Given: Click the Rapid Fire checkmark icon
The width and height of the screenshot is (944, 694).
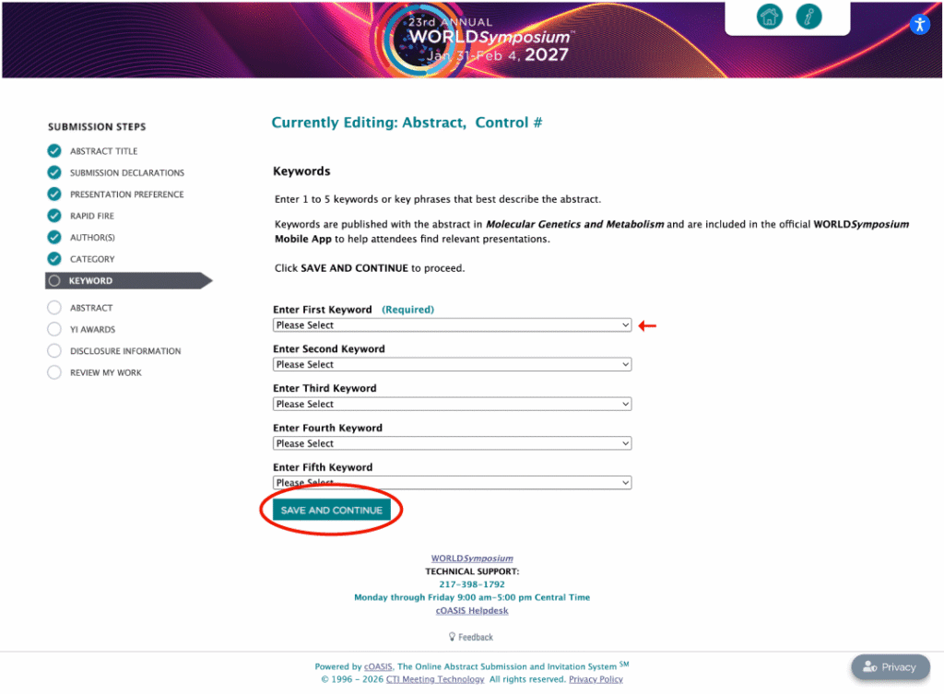Looking at the screenshot, I should 54,216.
